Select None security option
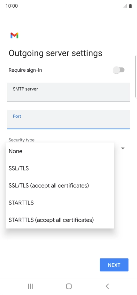Screen dimensions: 137x295 pyautogui.click(x=60, y=151)
